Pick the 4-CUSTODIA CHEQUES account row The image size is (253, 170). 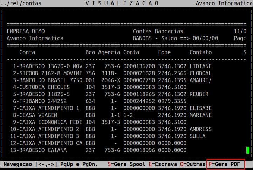point(41,87)
